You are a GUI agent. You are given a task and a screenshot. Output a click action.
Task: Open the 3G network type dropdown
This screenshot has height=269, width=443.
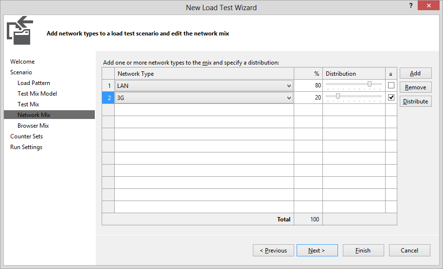point(289,98)
